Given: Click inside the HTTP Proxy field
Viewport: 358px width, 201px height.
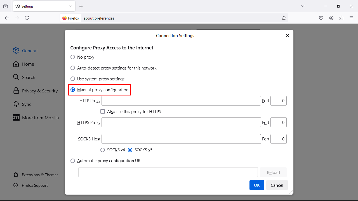Looking at the screenshot, I should point(181,100).
